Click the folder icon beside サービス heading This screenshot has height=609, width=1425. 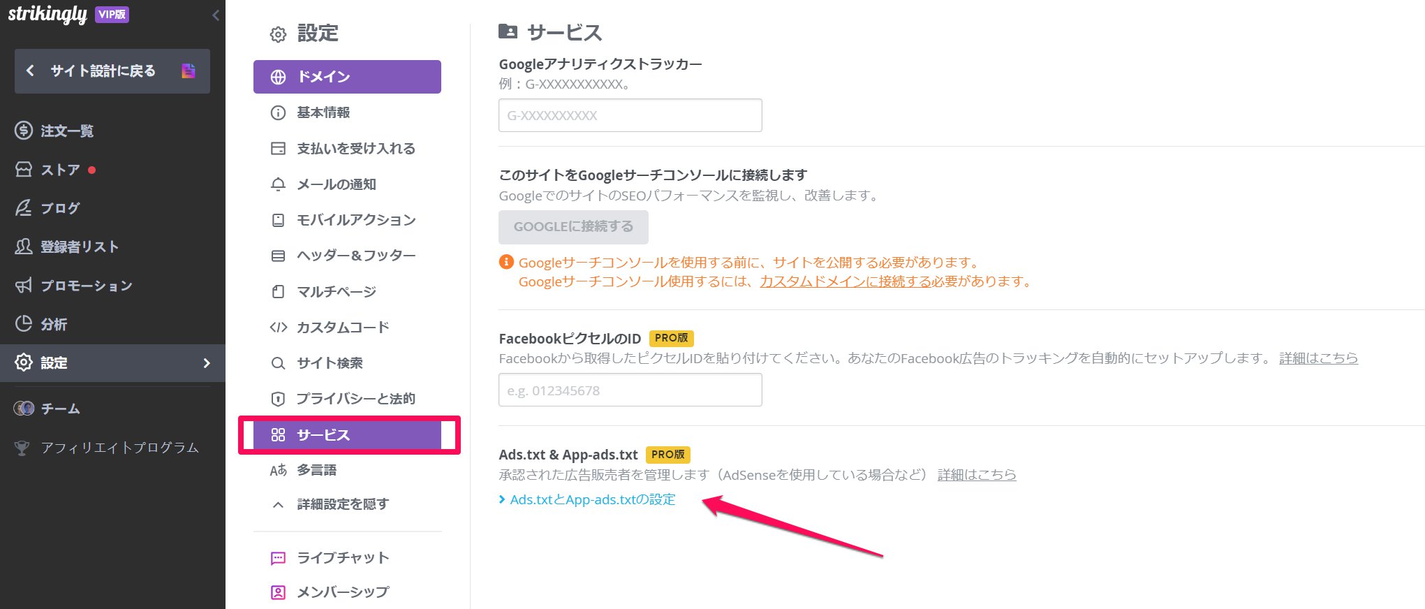coord(508,31)
